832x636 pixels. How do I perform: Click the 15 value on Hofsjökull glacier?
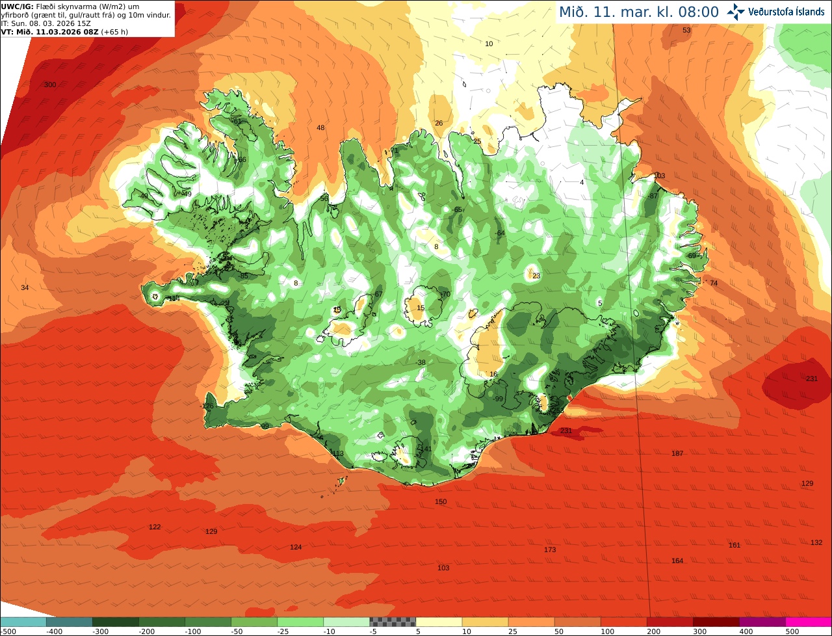pos(421,308)
